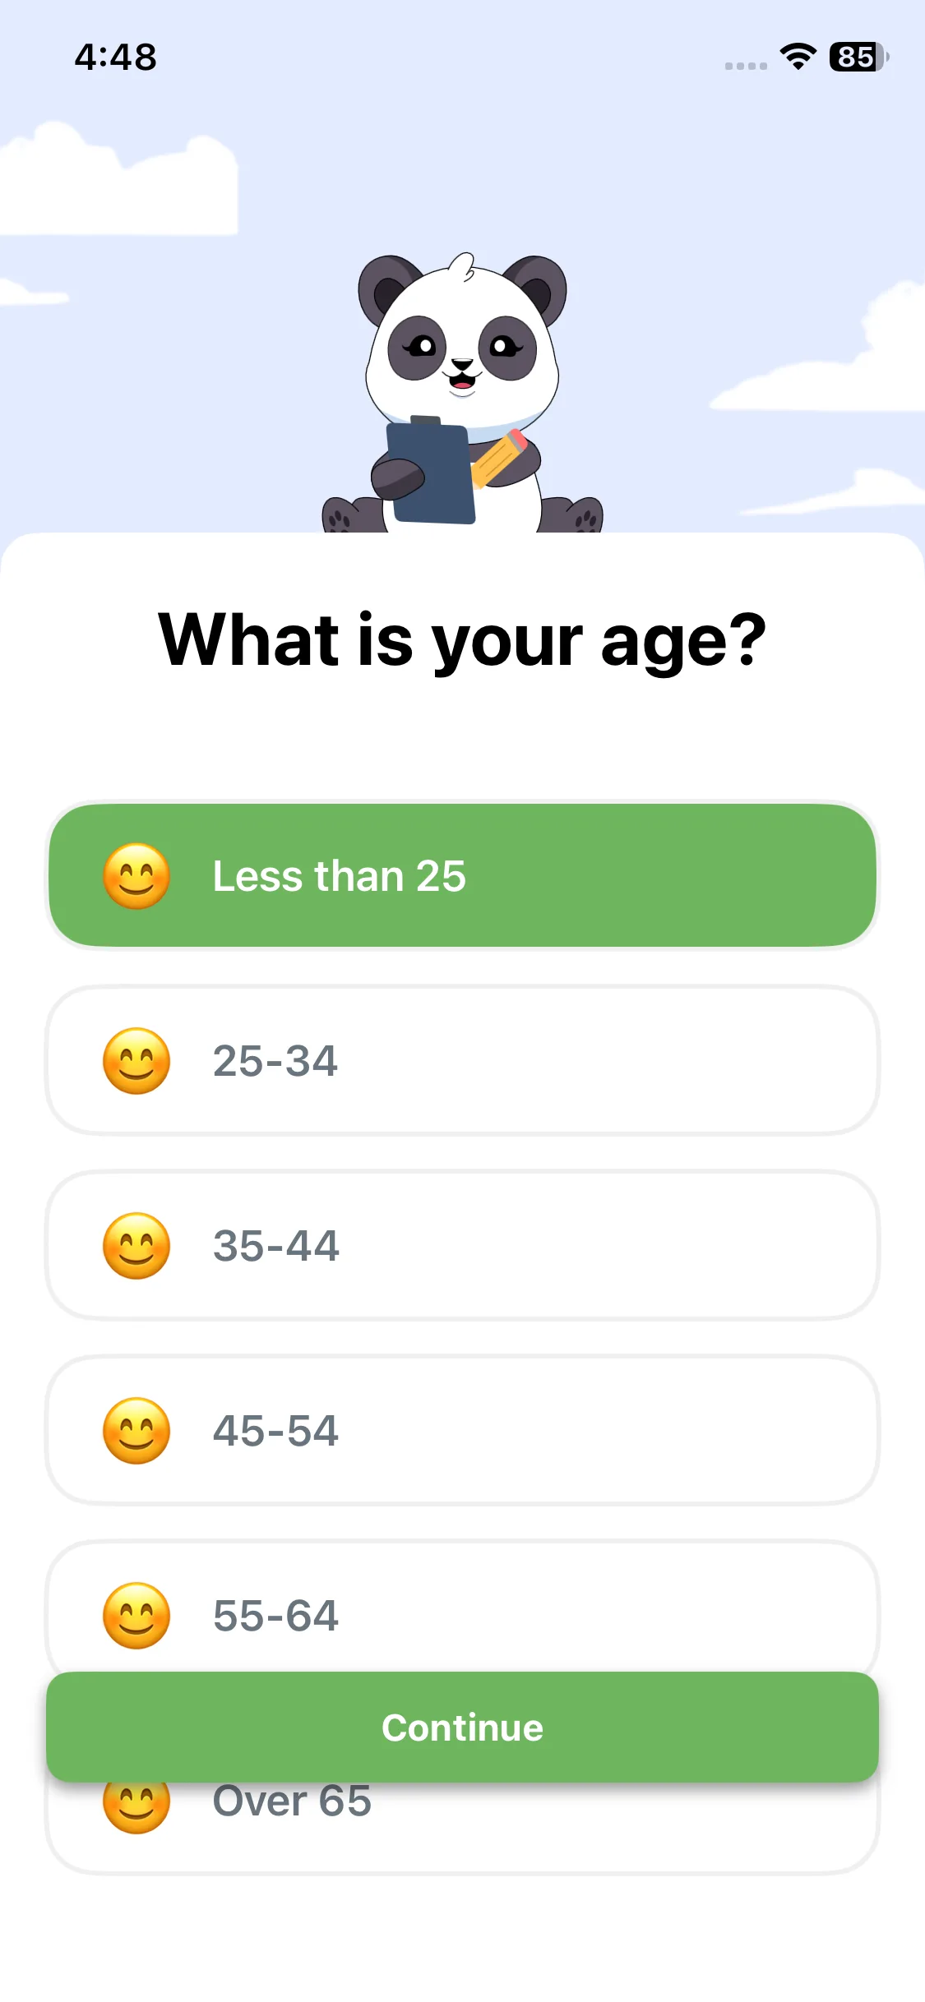Select the Less than 25 age option
The width and height of the screenshot is (925, 2002).
pos(462,876)
